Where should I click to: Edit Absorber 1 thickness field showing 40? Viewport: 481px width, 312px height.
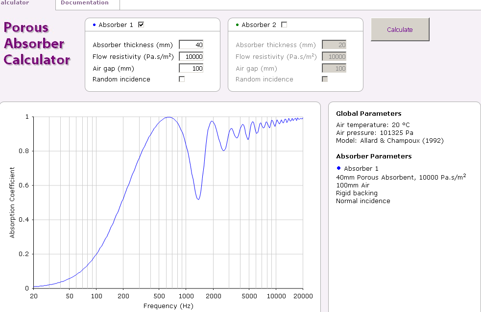(x=191, y=45)
